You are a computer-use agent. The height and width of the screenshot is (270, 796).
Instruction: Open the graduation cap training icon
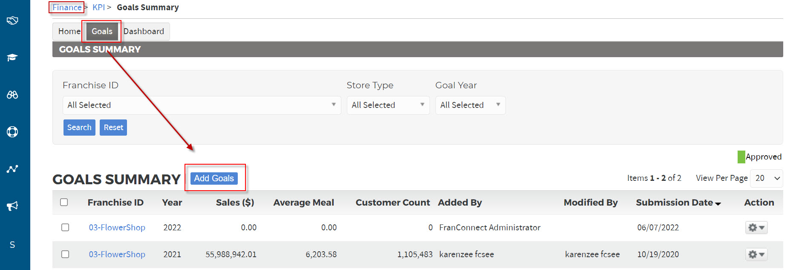click(12, 58)
